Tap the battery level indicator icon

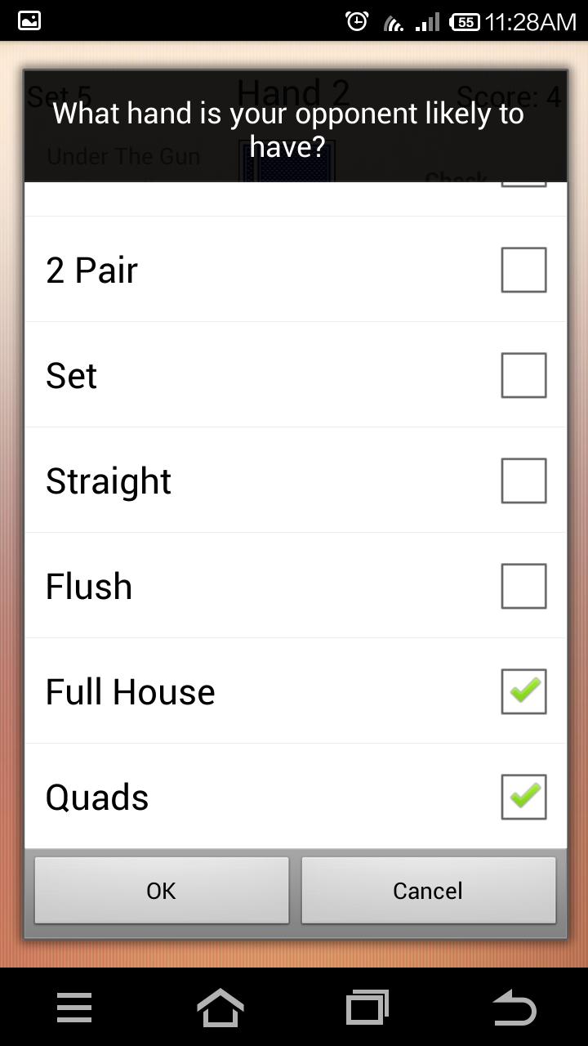coord(465,21)
